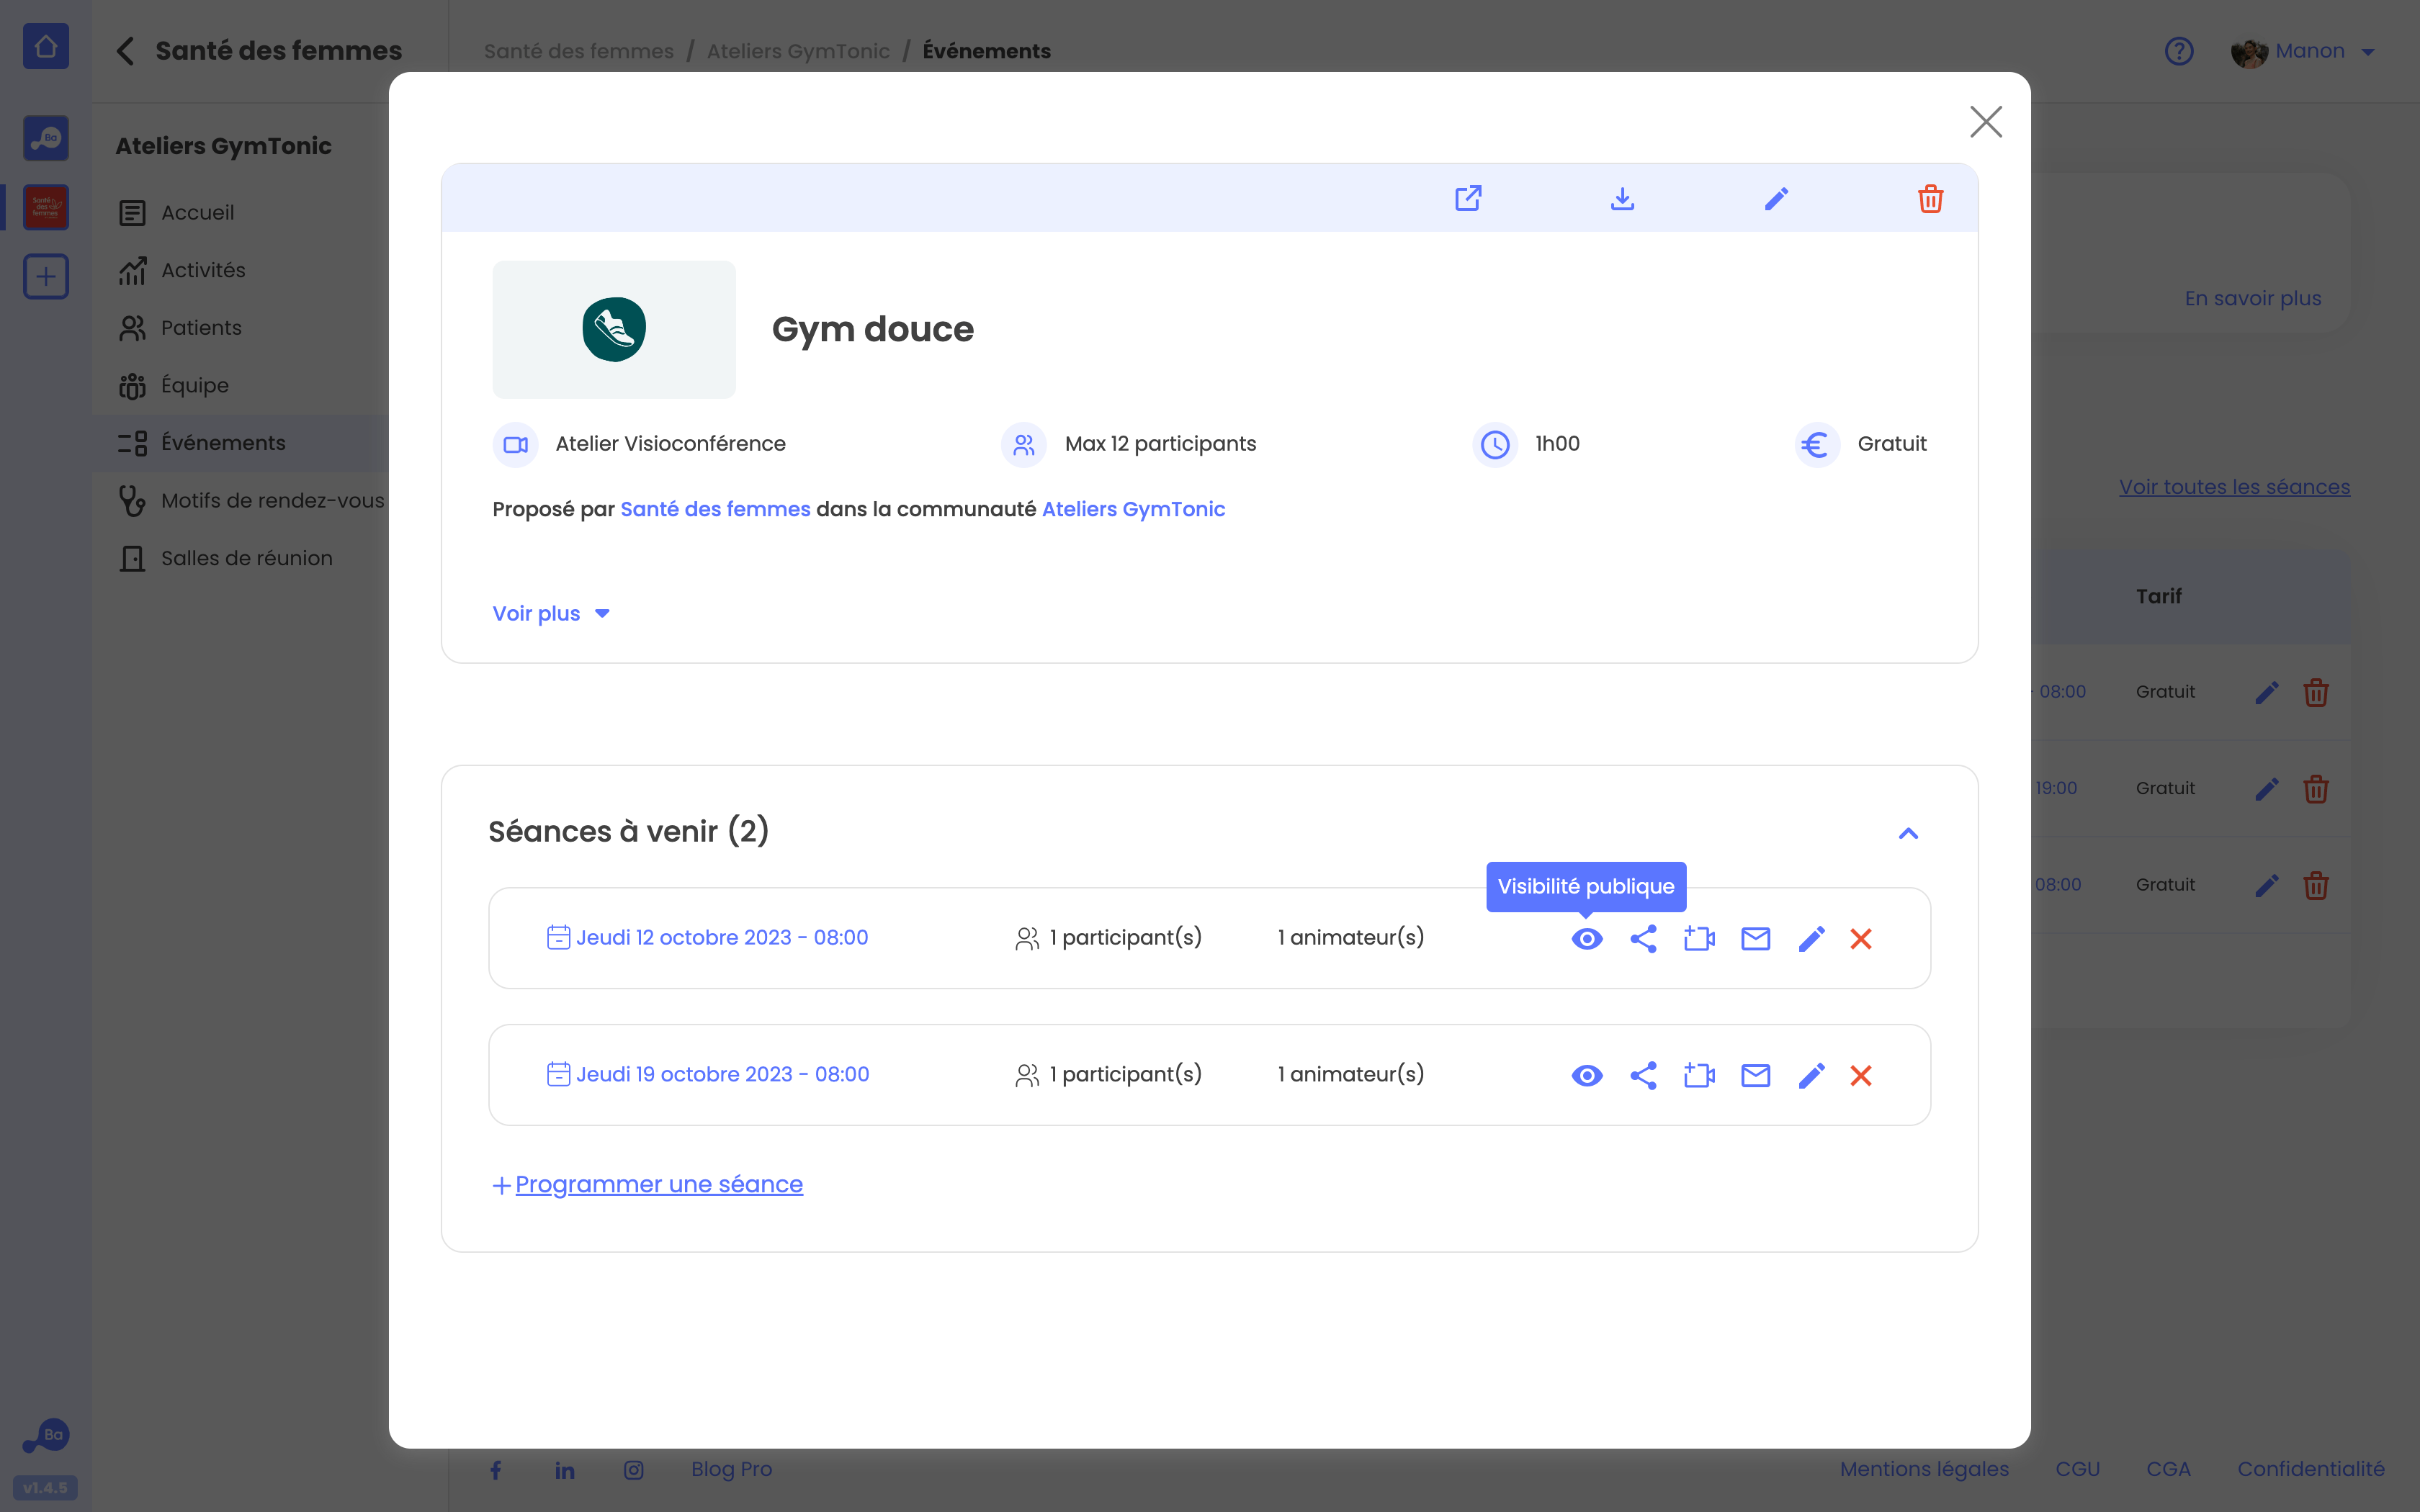Click Programmer une séance link

coord(647,1184)
